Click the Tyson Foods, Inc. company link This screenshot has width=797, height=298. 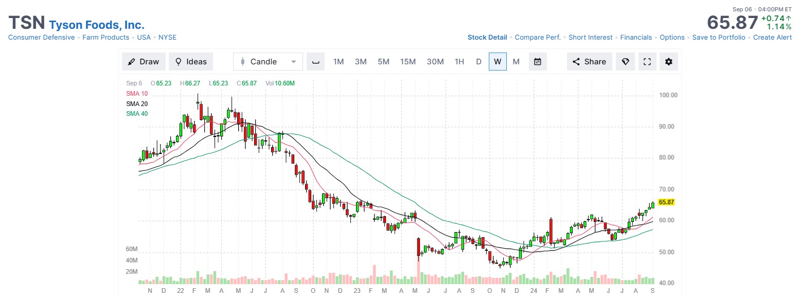97,25
